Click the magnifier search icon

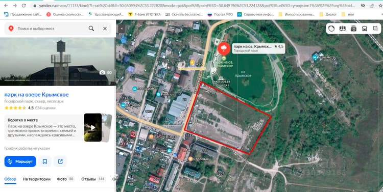click(91, 29)
